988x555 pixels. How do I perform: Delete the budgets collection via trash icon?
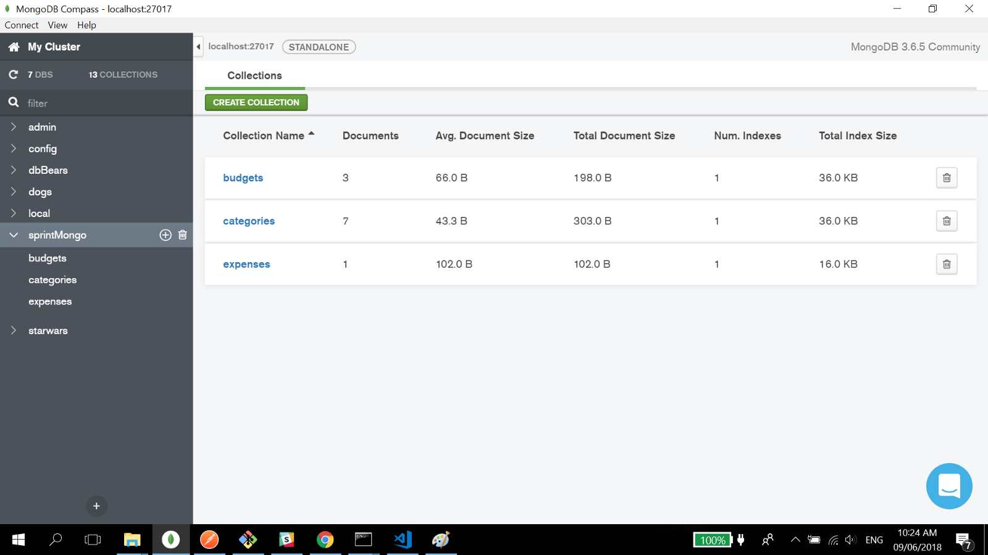point(946,178)
